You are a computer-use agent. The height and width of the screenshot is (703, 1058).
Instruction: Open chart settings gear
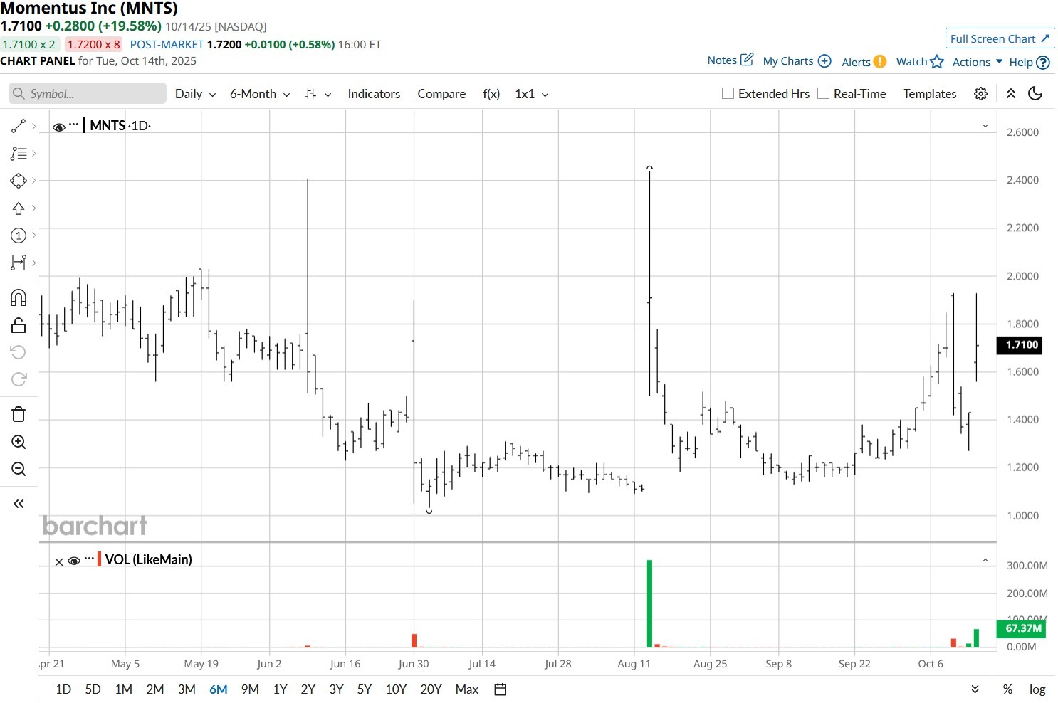[980, 94]
